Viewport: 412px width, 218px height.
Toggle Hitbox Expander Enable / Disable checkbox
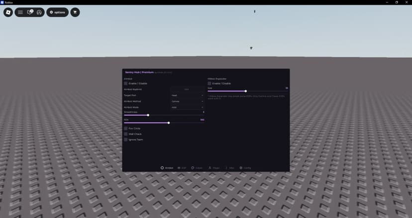[x=209, y=83]
